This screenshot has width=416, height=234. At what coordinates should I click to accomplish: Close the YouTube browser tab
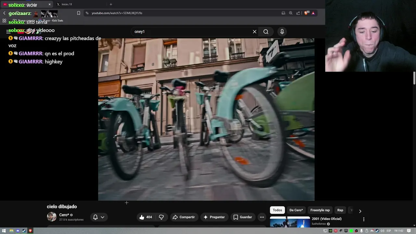[49, 4]
